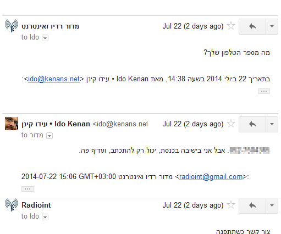Open the ido@kenans.net email link
Image resolution: width=281 pixels, height=234 pixels.
click(54, 79)
